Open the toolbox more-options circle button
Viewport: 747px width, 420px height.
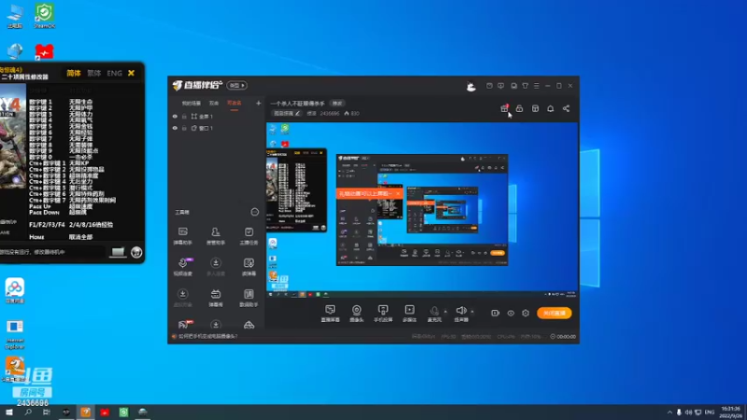pos(255,212)
